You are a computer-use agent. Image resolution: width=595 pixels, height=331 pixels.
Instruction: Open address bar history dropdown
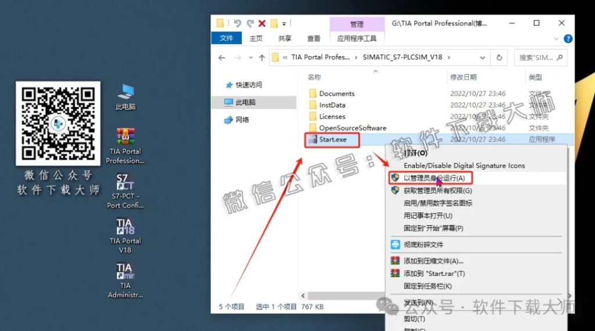[x=482, y=57]
